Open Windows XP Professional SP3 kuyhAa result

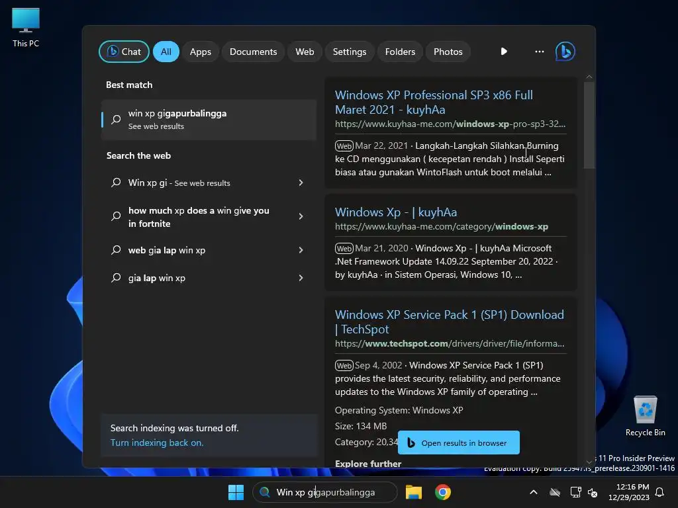point(434,103)
